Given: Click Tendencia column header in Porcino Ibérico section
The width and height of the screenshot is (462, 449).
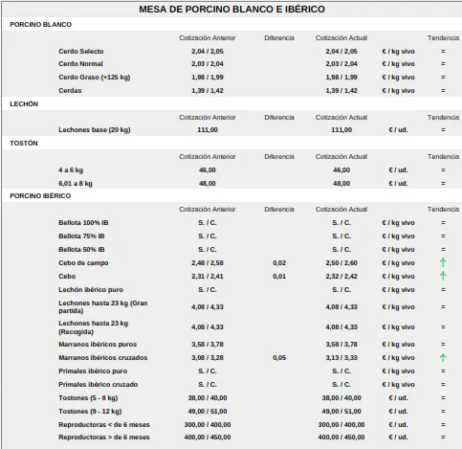Looking at the screenshot, I should click(x=443, y=210).
